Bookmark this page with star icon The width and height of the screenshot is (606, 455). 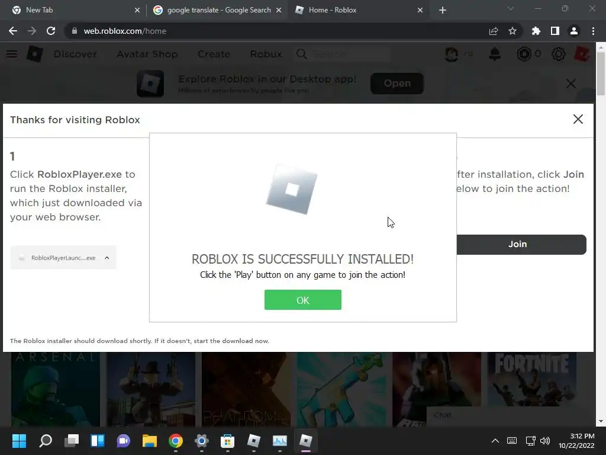click(512, 31)
